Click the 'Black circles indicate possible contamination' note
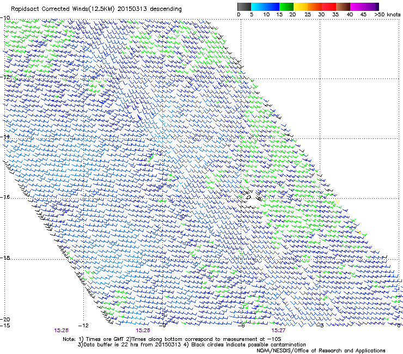Image resolution: width=403 pixels, height=354 pixels. [248, 345]
